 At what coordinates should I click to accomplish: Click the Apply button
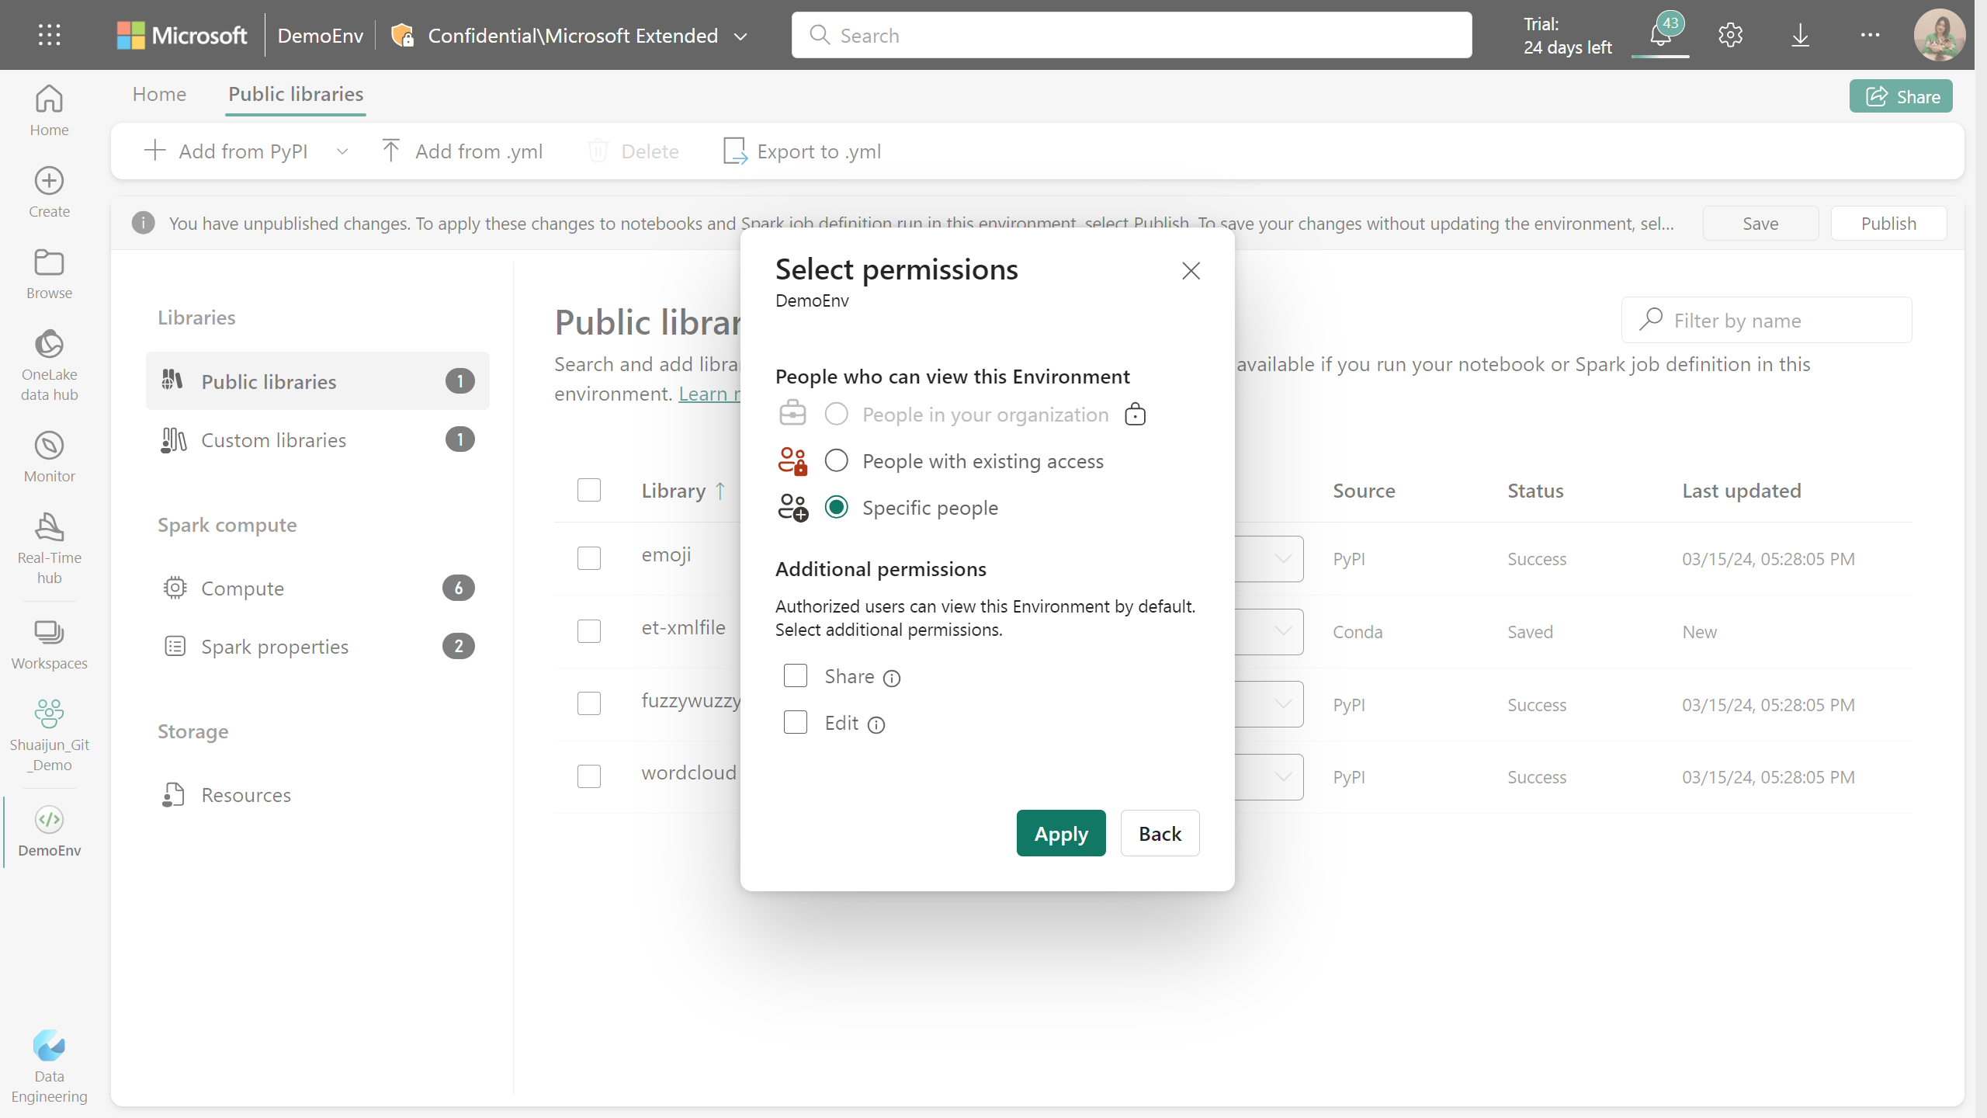[1062, 833]
